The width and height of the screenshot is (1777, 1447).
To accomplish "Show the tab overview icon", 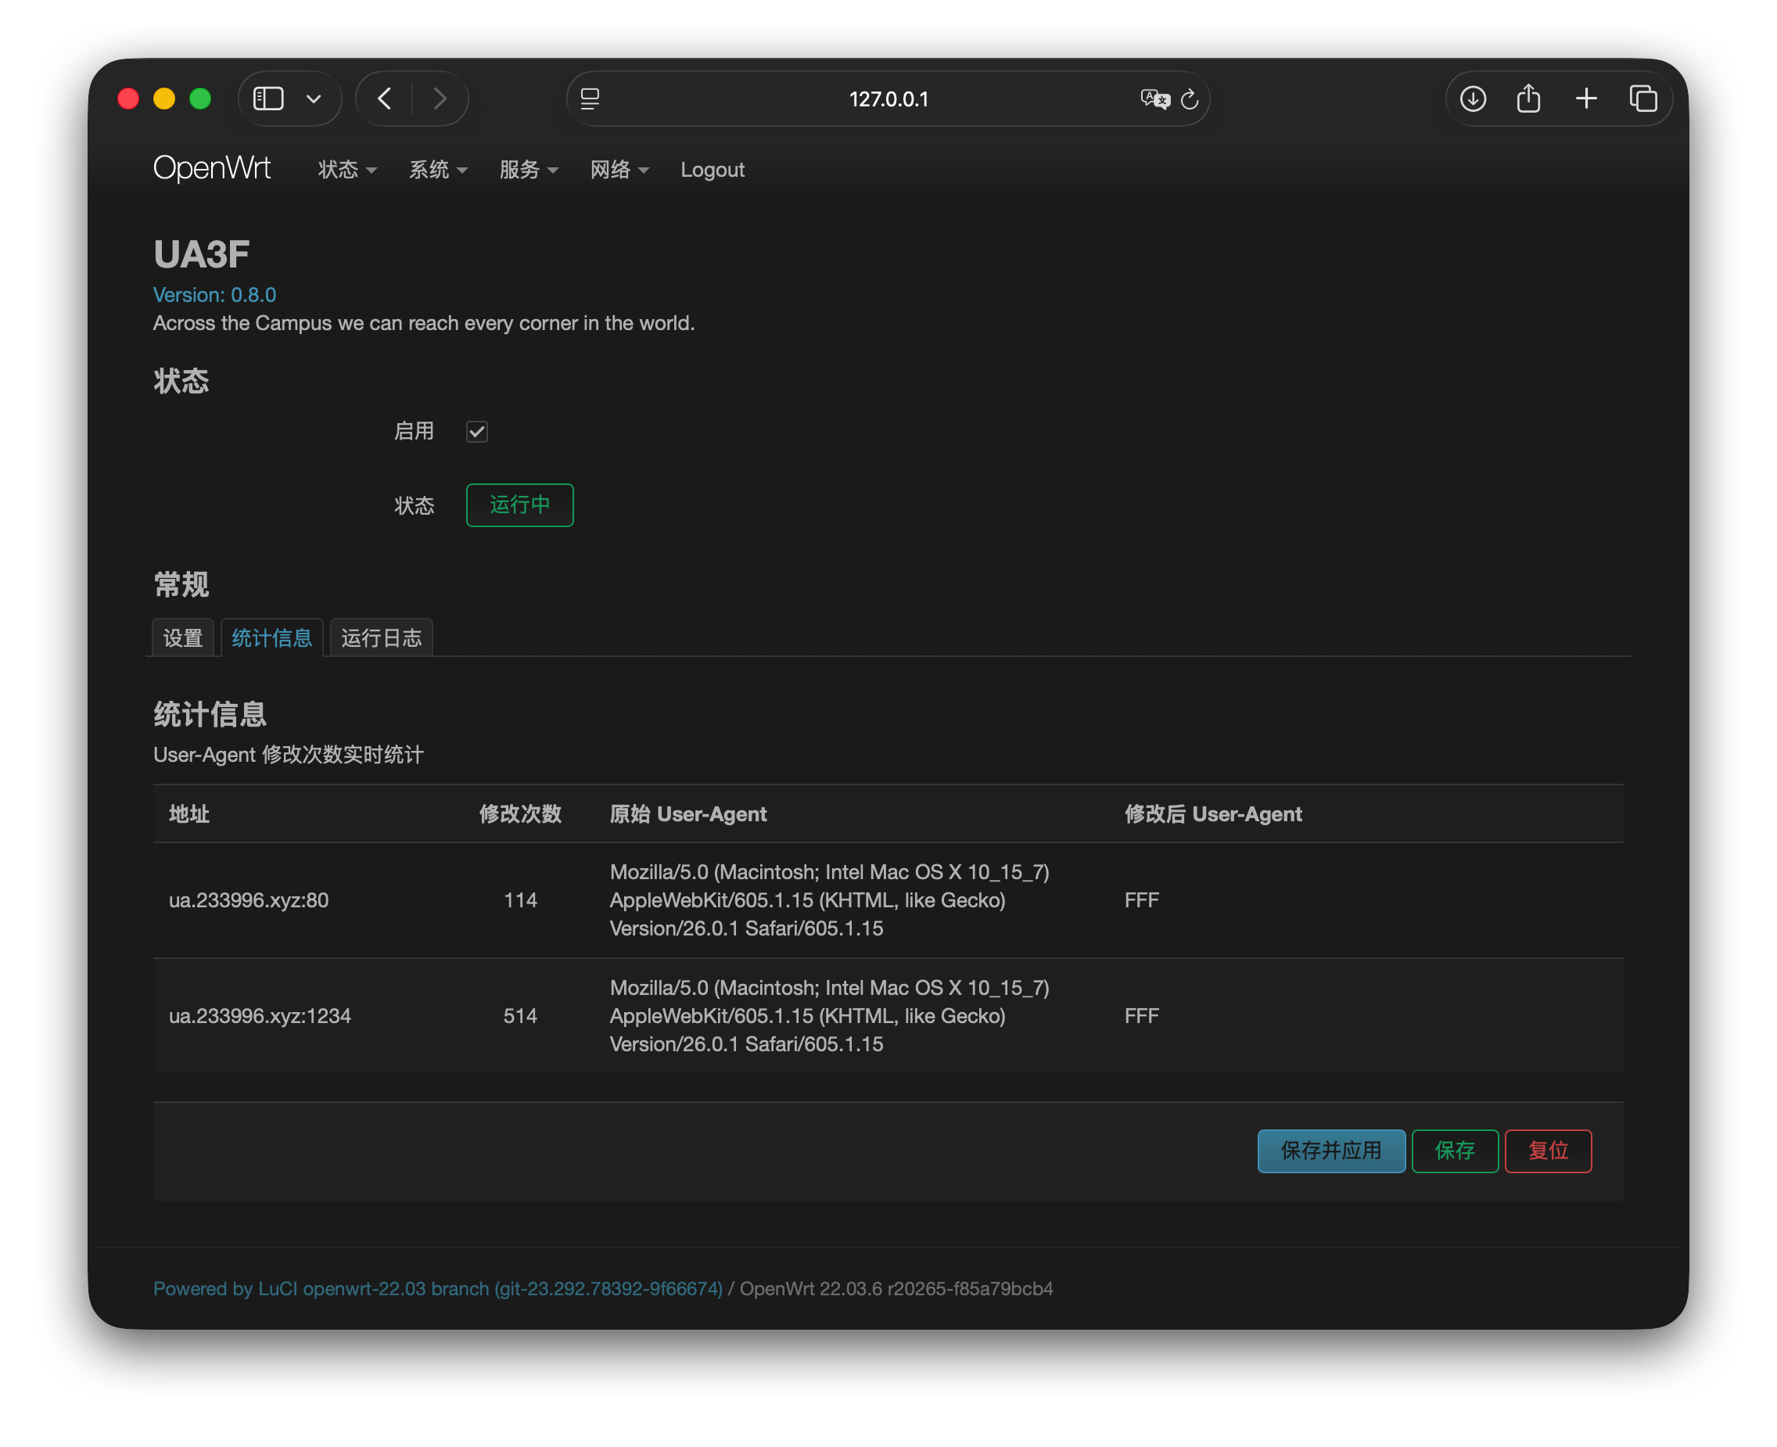I will [x=1642, y=99].
